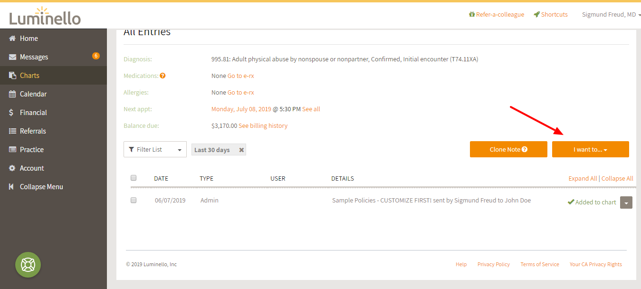Viewport: 641px width, 289px height.
Task: Click Go to e-rx beside Medications
Action: [x=240, y=76]
